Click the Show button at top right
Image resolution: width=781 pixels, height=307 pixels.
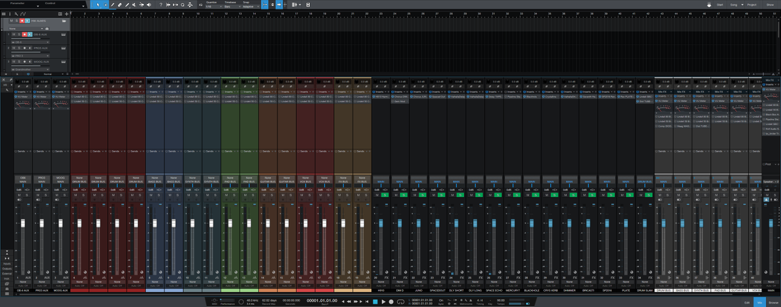[x=770, y=5]
